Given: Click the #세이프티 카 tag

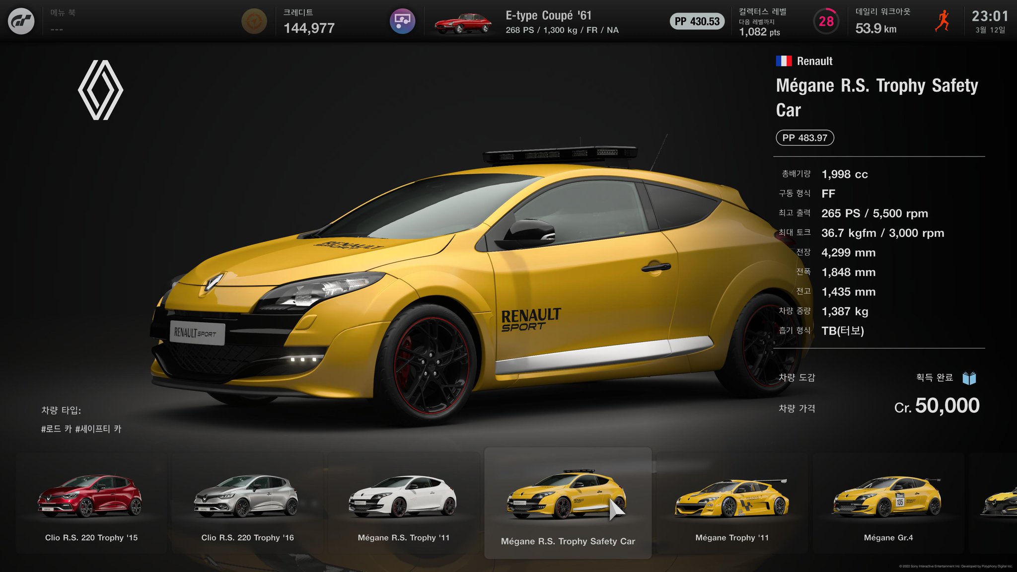Looking at the screenshot, I should pos(98,429).
